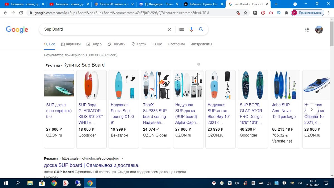Open the Chrome extensions puzzle icon
Image resolution: width=334 pixels, height=188 pixels.
286,13
